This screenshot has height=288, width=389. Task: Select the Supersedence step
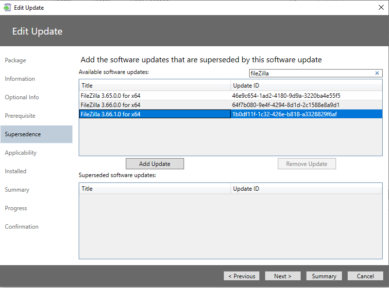pos(36,134)
